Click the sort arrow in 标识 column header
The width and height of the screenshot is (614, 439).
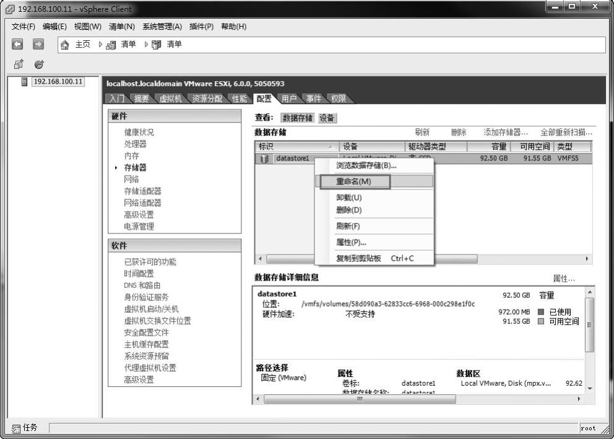click(x=331, y=147)
